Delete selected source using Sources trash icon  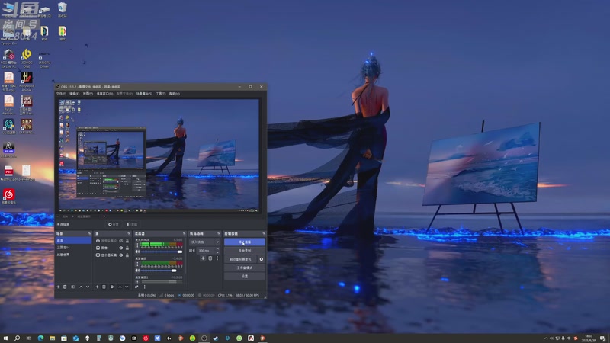coord(104,287)
